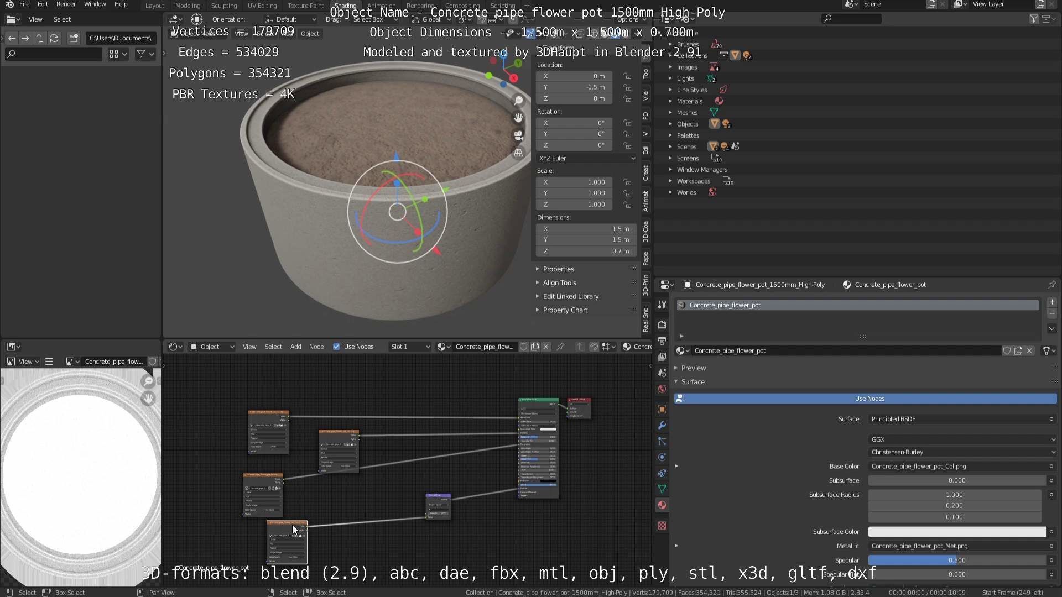Create new folder in file browser

[x=73, y=38]
